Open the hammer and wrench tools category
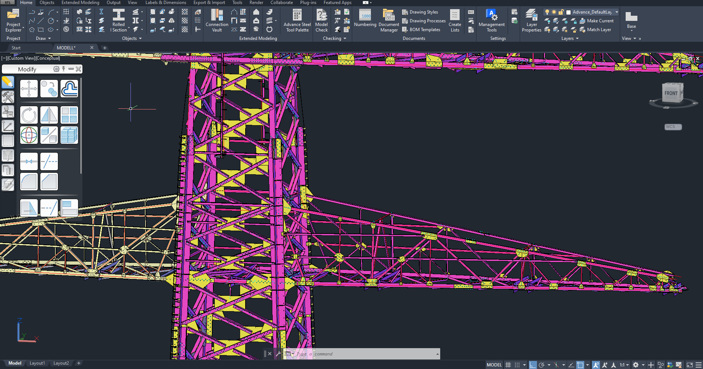Screen dimensions: 703x369 [8, 97]
